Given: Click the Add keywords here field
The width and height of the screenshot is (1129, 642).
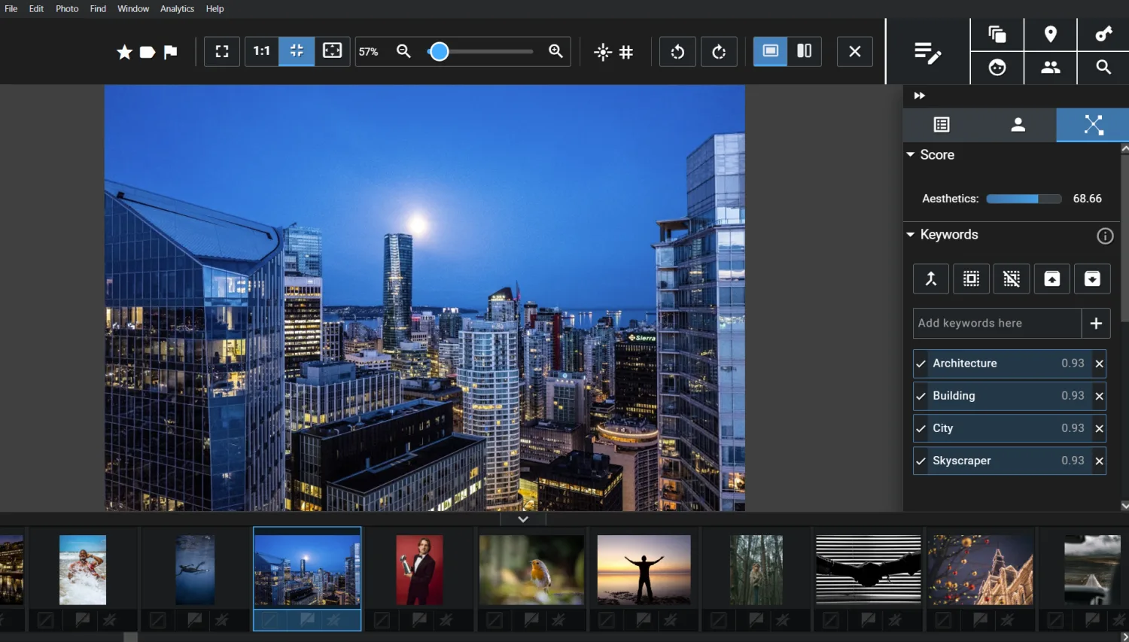Looking at the screenshot, I should pos(997,323).
